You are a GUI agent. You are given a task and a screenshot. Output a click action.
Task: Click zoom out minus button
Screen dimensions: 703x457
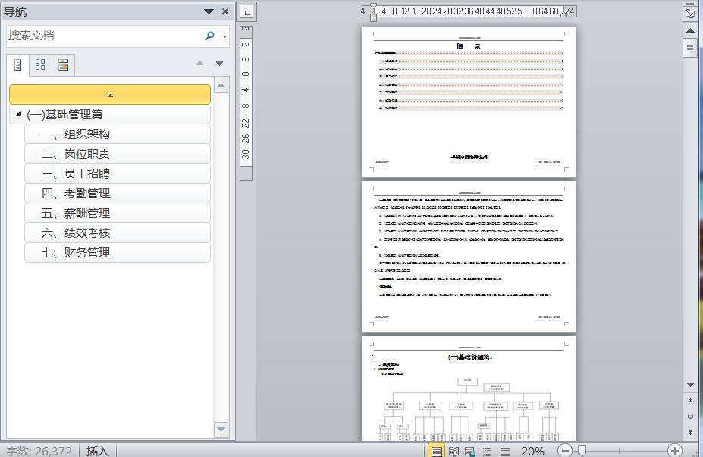click(x=566, y=450)
